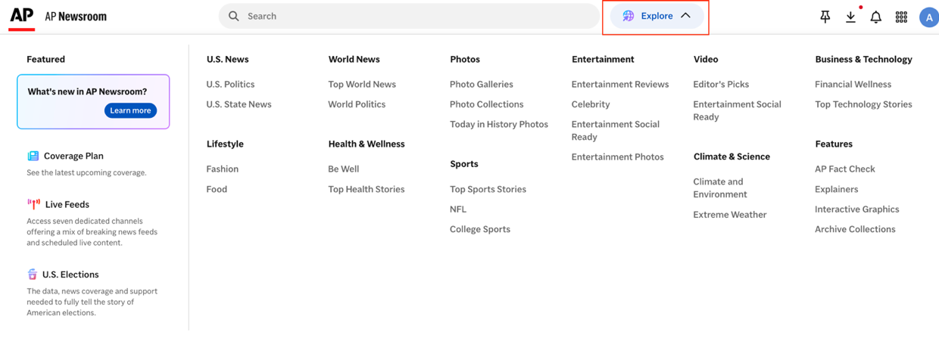Image resolution: width=939 pixels, height=344 pixels.
Task: Open Today in History Photos
Action: coord(499,124)
